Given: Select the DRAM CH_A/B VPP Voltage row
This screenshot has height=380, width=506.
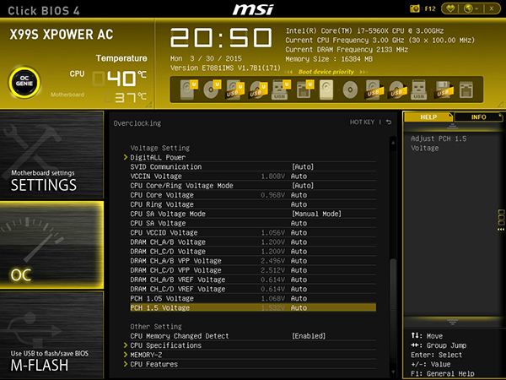Looking at the screenshot, I should point(253,260).
